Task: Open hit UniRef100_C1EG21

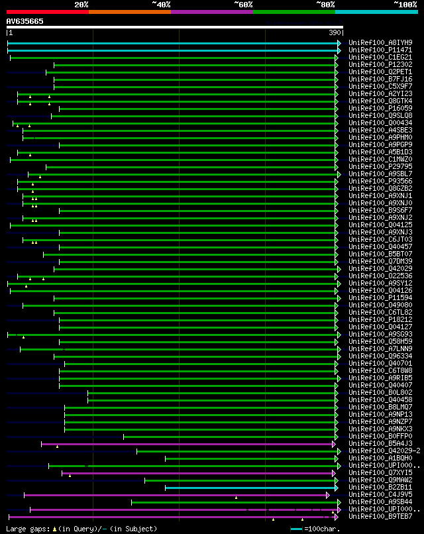Action: coord(380,57)
